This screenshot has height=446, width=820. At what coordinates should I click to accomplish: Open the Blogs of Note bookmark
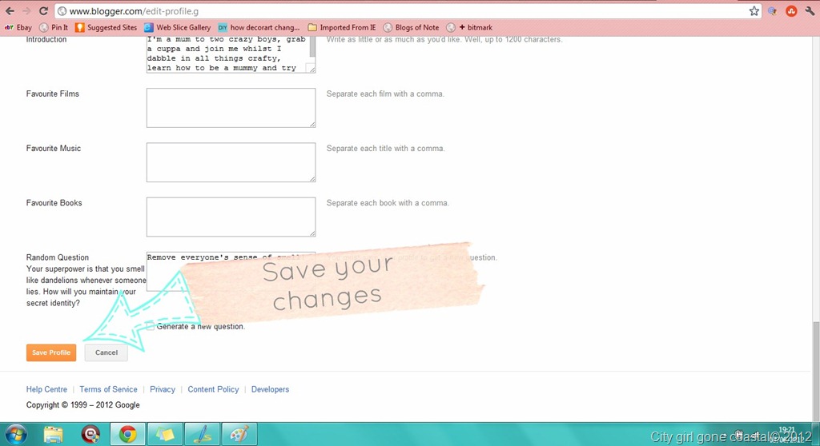pos(411,27)
